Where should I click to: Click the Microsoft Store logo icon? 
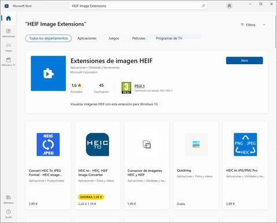click(6, 6)
